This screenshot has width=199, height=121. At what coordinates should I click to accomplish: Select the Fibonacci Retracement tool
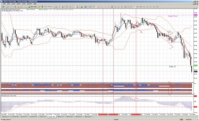click(115, 7)
